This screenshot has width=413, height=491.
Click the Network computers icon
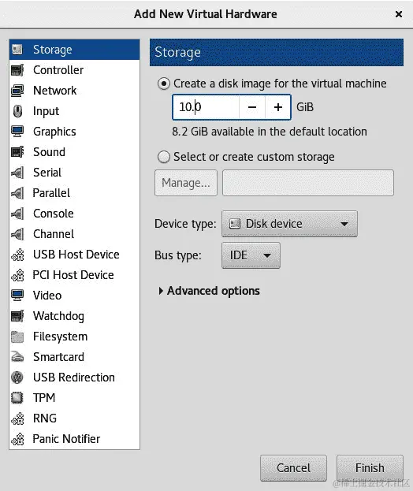pos(17,91)
